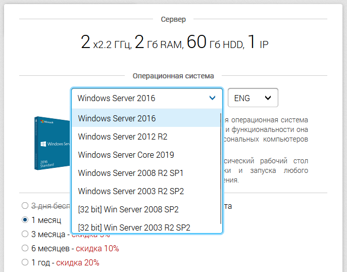Open the ENG language dropdown
This screenshot has width=347, height=272.
(x=253, y=98)
